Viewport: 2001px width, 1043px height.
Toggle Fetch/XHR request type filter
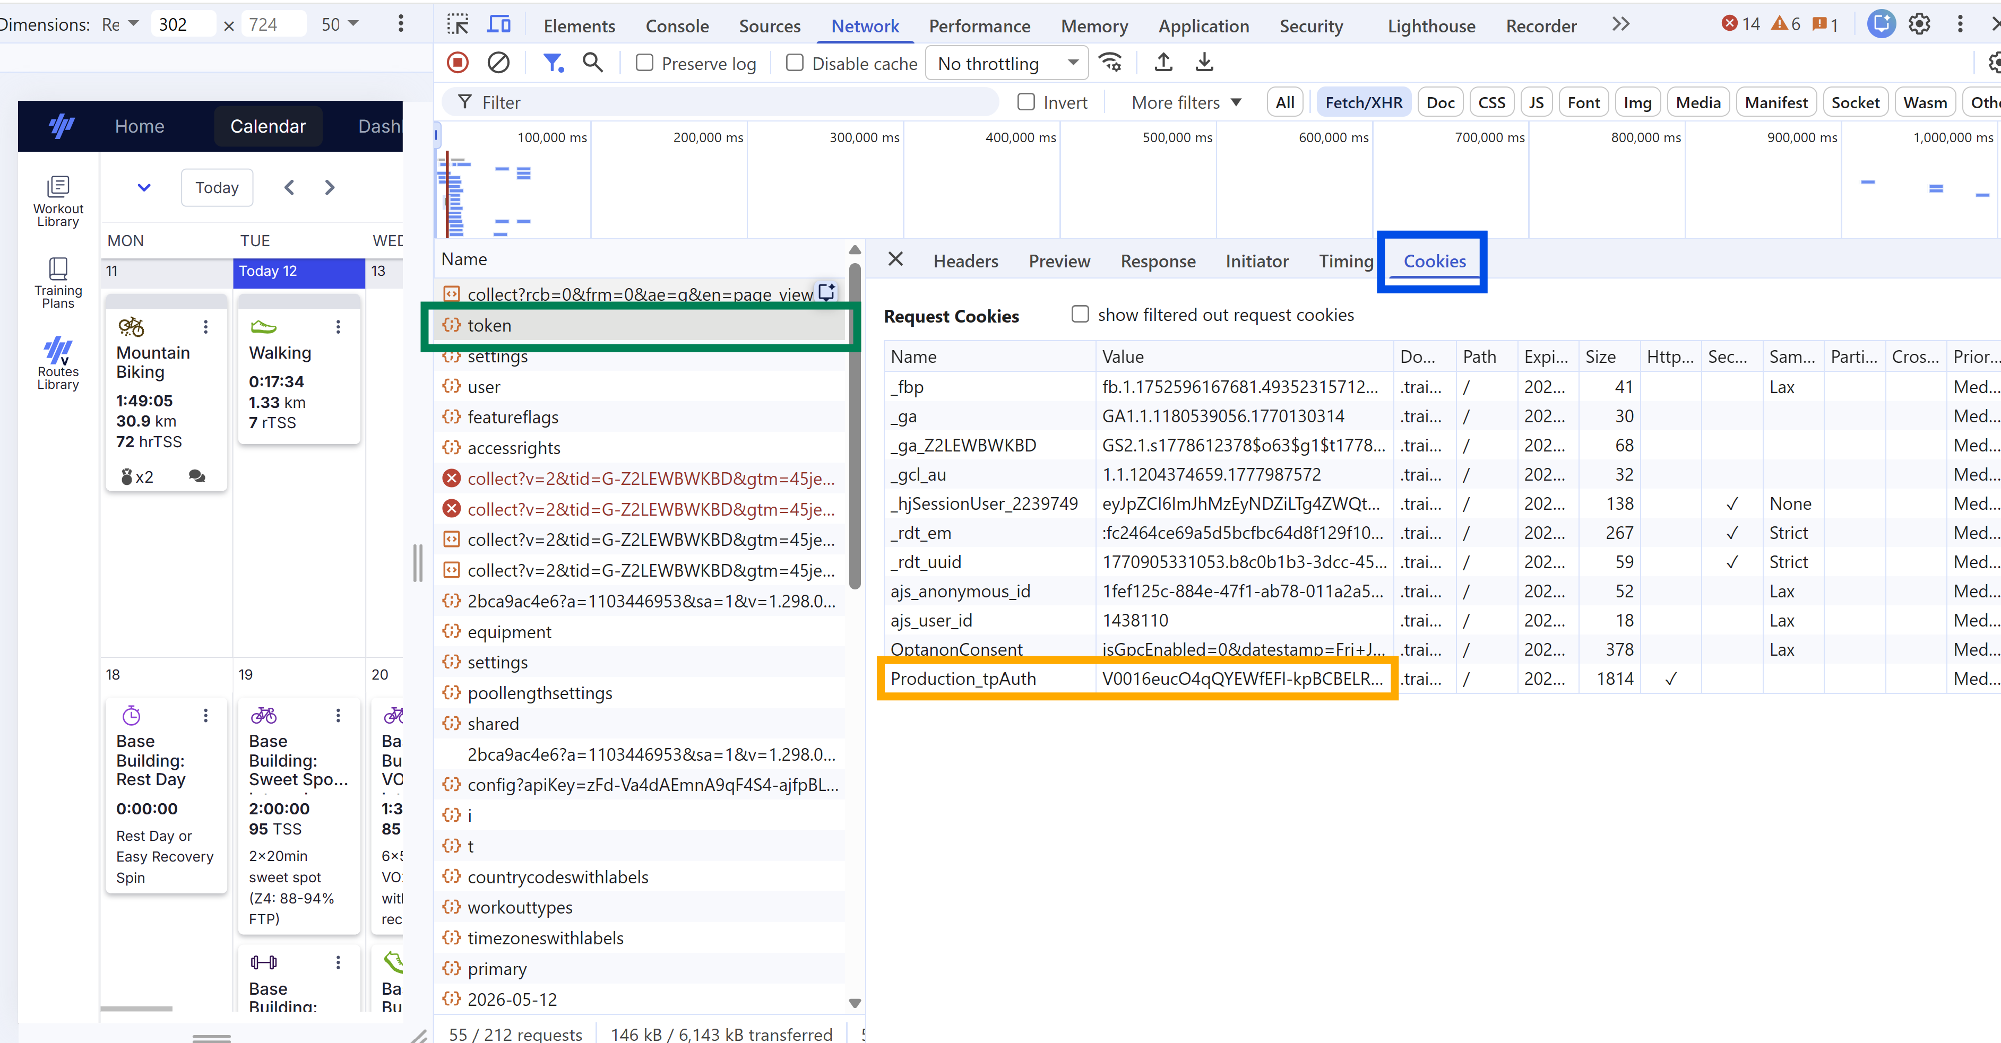[1363, 102]
